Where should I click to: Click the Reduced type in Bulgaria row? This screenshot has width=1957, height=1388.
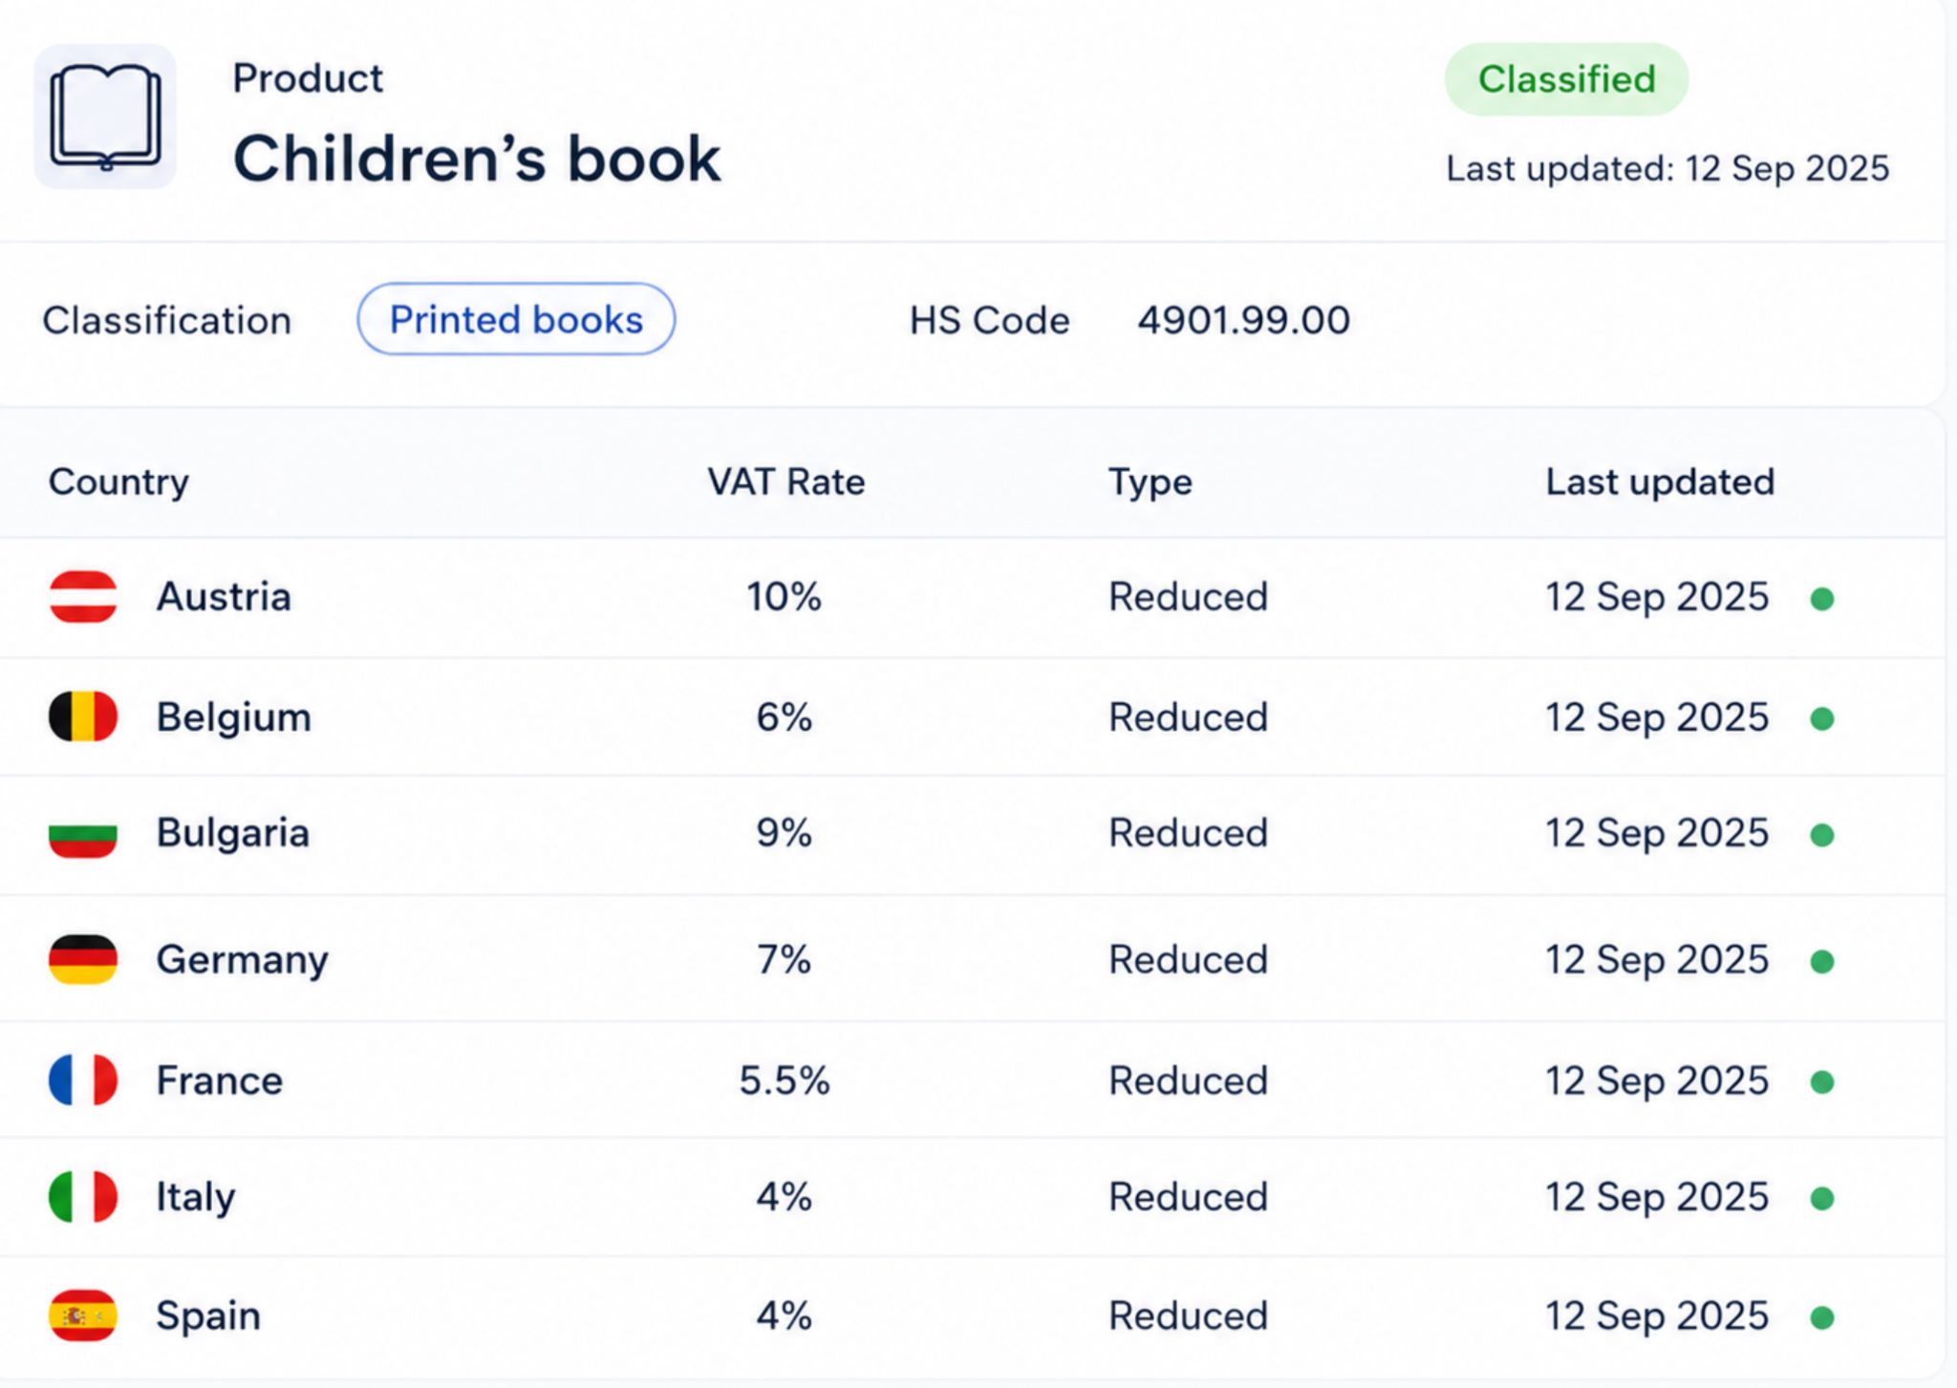point(1188,833)
